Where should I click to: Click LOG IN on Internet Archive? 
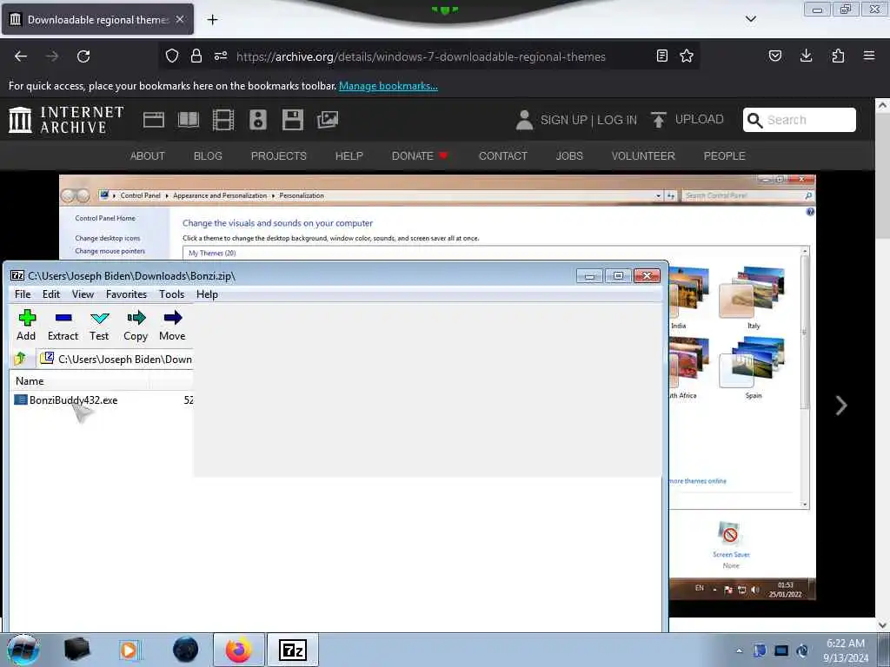click(617, 120)
